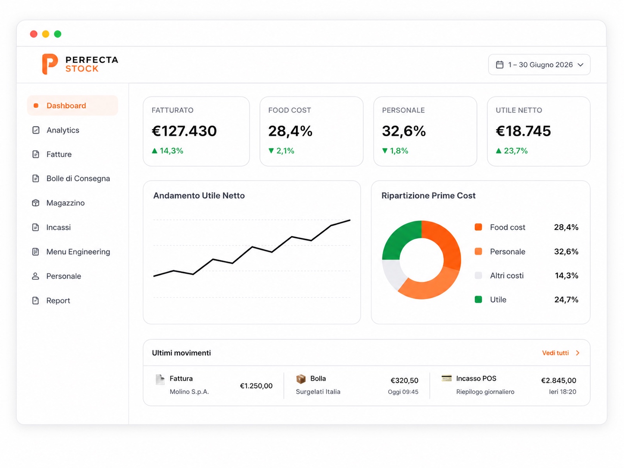
Task: Click the Perfecta Stock logo icon
Action: (x=50, y=64)
